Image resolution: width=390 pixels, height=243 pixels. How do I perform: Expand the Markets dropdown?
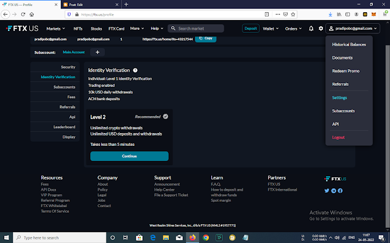pos(55,29)
